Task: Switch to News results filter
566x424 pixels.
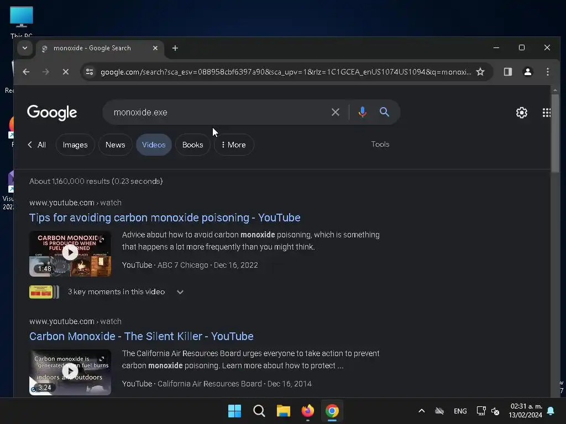Action: click(115, 145)
